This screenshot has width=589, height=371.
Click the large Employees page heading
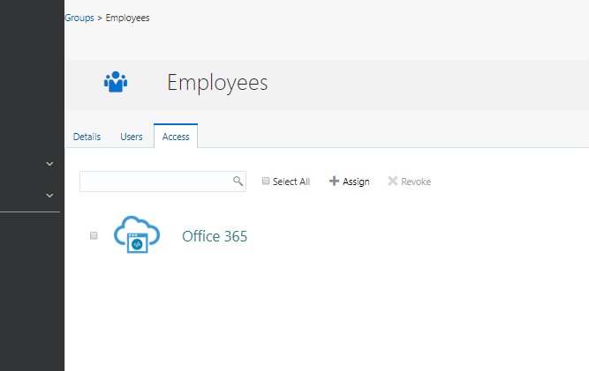pos(217,84)
